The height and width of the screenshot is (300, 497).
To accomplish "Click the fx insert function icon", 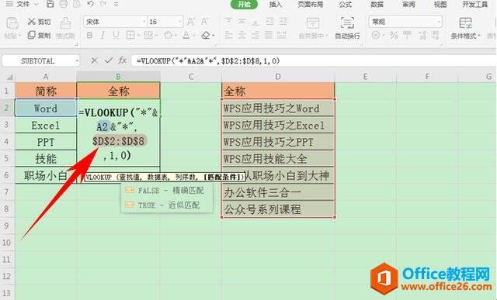I will (x=123, y=60).
